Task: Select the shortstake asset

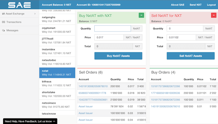Action: [57, 94]
